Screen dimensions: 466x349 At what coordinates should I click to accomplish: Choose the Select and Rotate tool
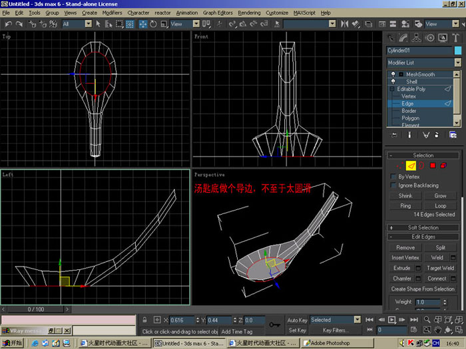[x=153, y=24]
